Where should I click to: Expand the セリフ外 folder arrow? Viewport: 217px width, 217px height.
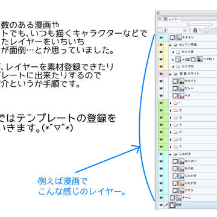pos(173,52)
